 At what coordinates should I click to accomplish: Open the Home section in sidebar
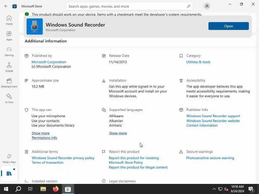pyautogui.click(x=9, y=20)
